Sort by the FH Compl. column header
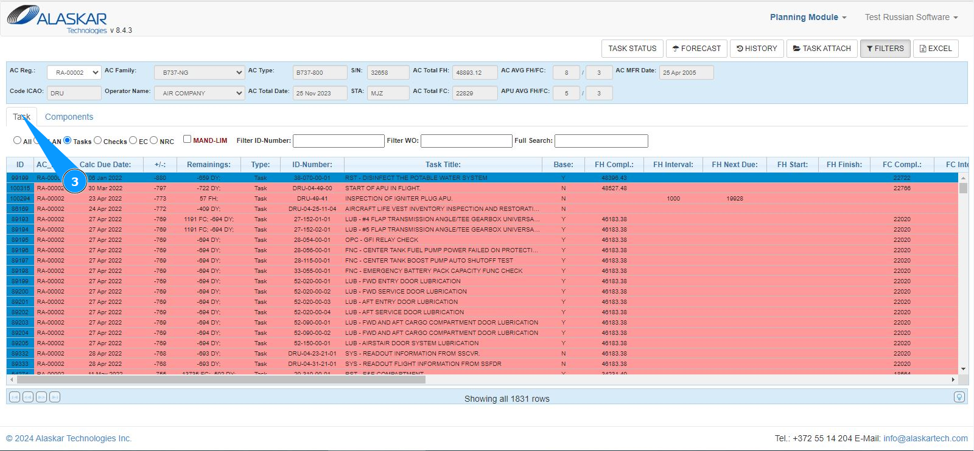Screen dimensions: 974x451 pyautogui.click(x=614, y=165)
